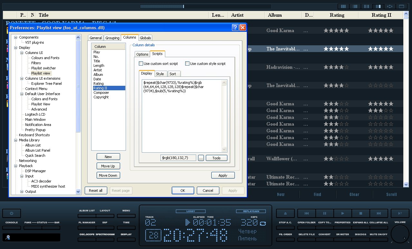The width and height of the screenshot is (412, 249).
Task: Check Use custom style script
Action: (x=187, y=64)
